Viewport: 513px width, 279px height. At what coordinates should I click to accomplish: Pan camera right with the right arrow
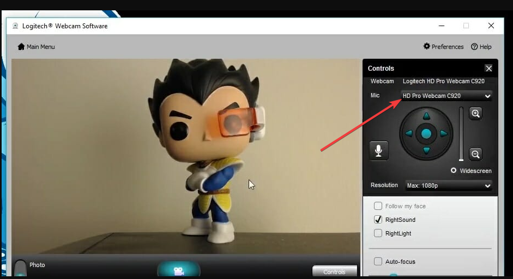[x=444, y=133]
